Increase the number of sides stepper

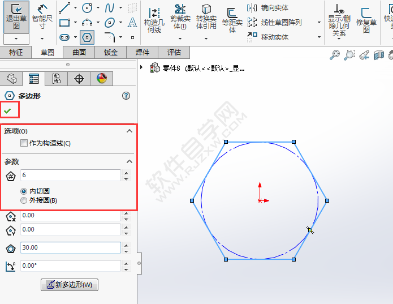(126, 173)
